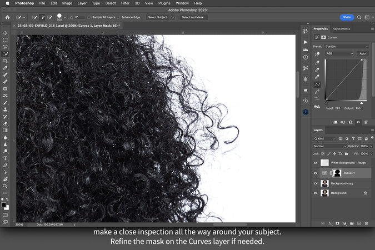Open the History panel icon

pyautogui.click(x=306, y=101)
